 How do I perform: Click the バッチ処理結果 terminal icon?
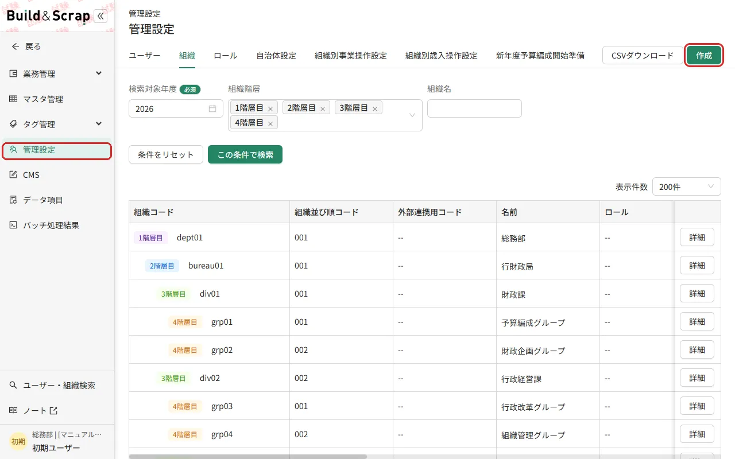click(14, 225)
